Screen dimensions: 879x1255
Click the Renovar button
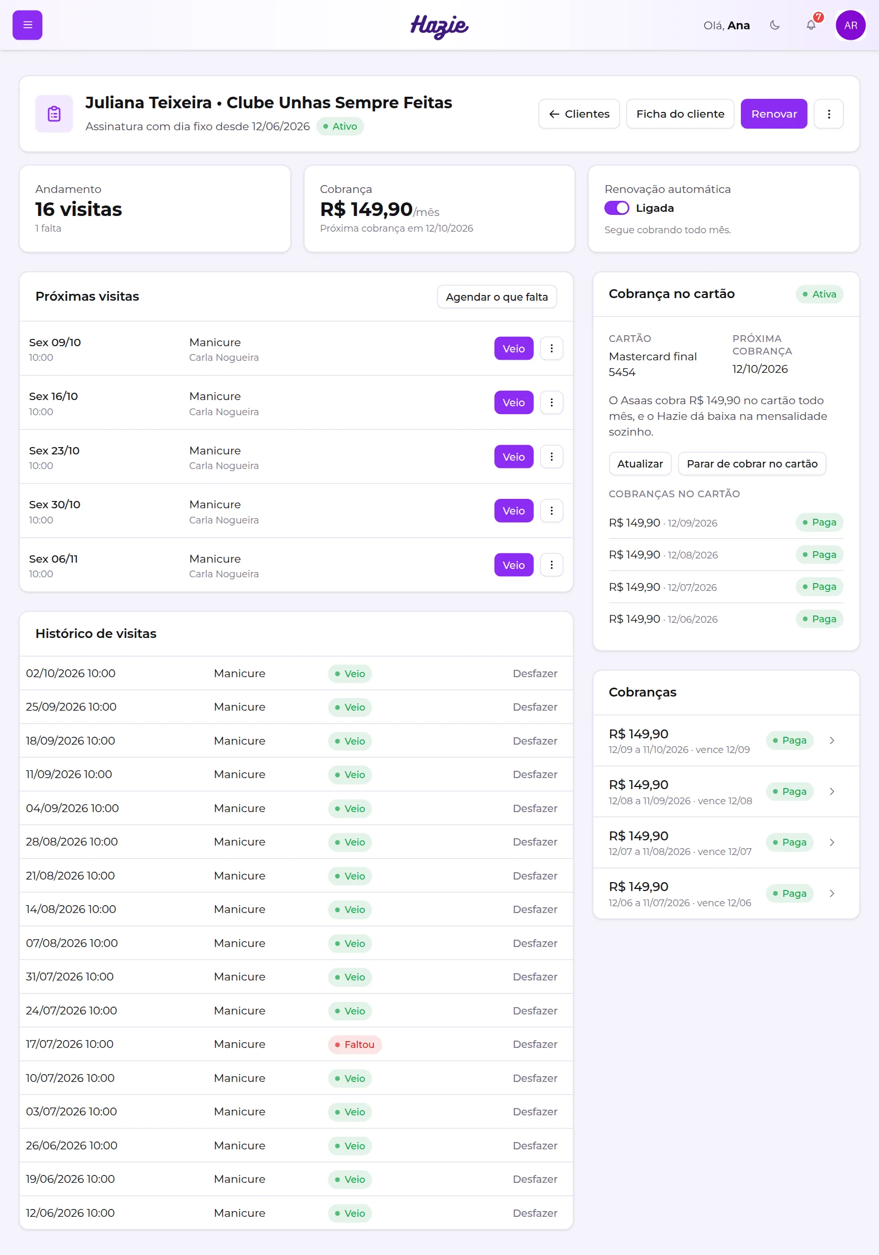click(773, 113)
